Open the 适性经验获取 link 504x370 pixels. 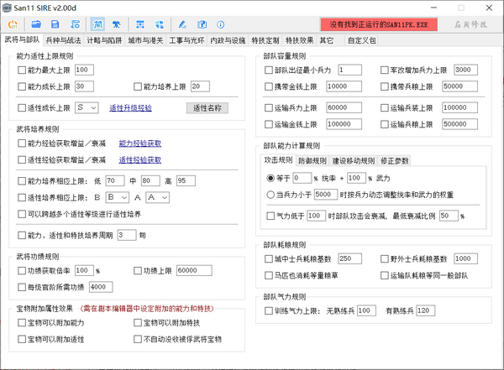pos(140,159)
